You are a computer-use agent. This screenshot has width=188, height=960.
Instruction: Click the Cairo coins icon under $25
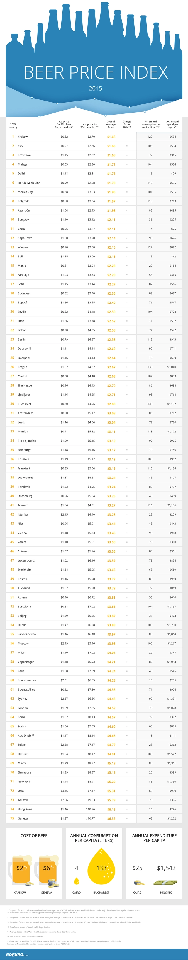137,883
